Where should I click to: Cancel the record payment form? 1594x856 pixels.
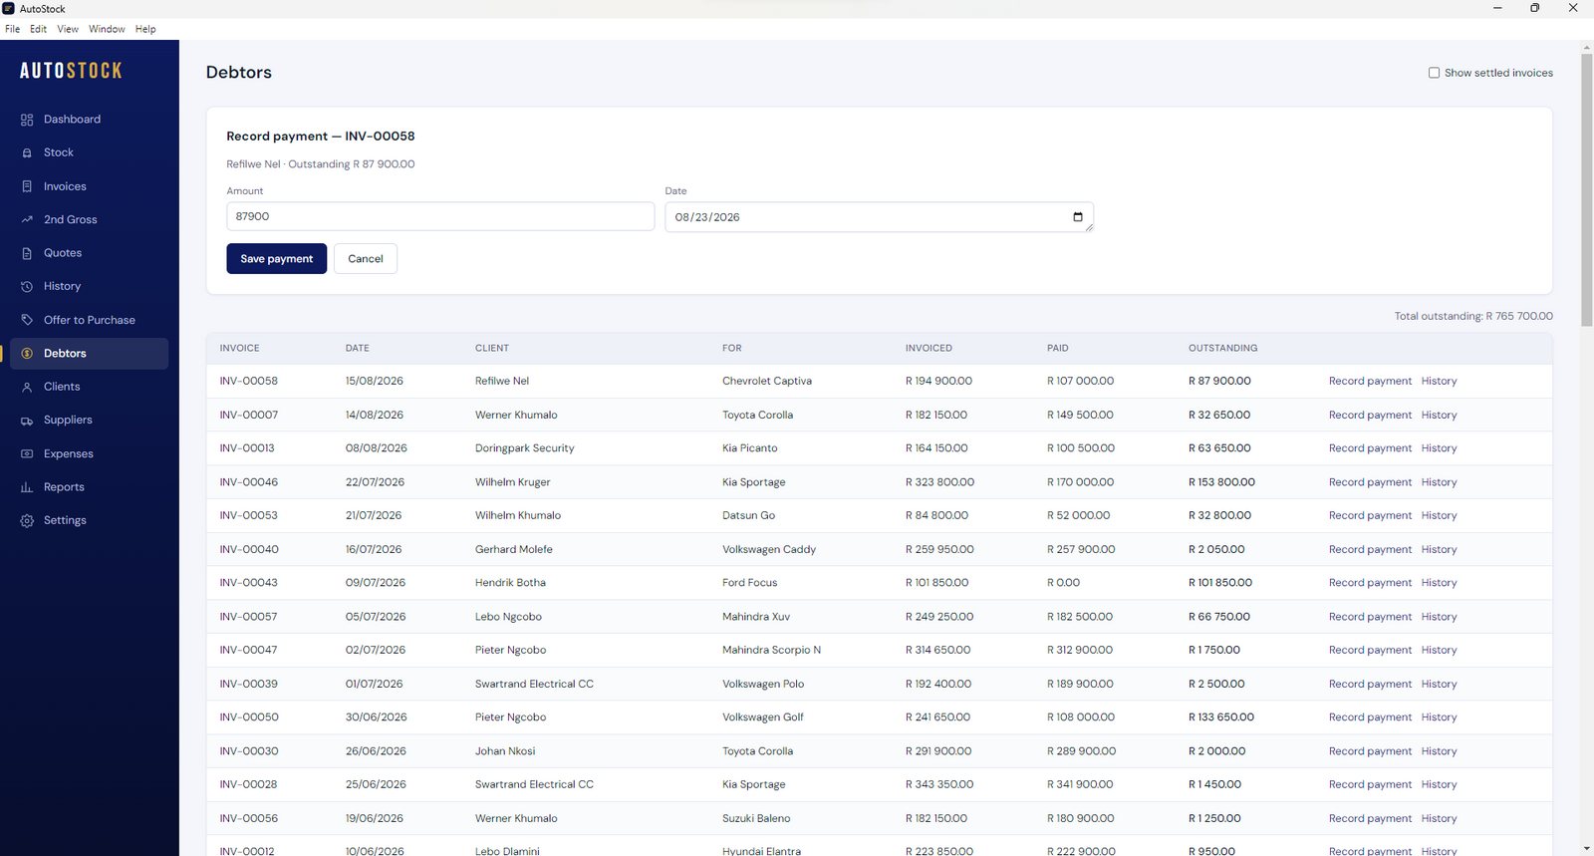point(366,259)
